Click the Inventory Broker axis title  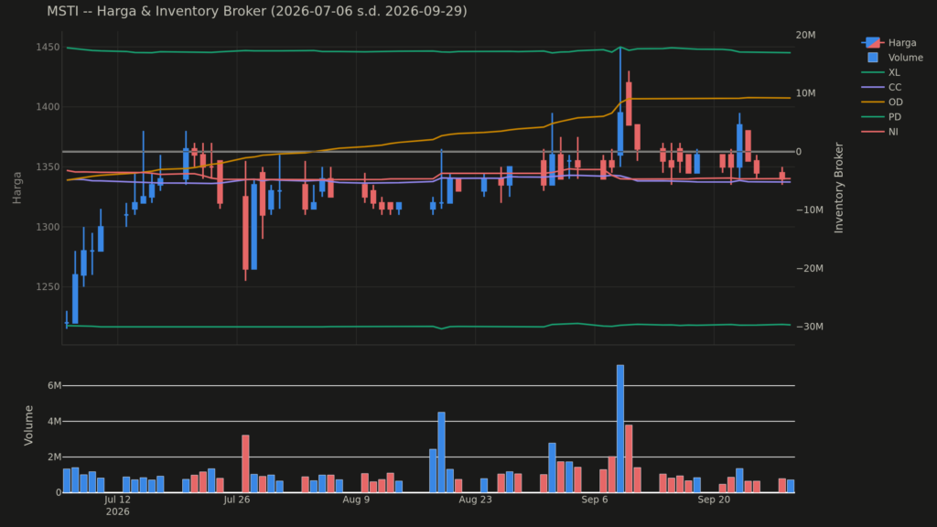(838, 188)
